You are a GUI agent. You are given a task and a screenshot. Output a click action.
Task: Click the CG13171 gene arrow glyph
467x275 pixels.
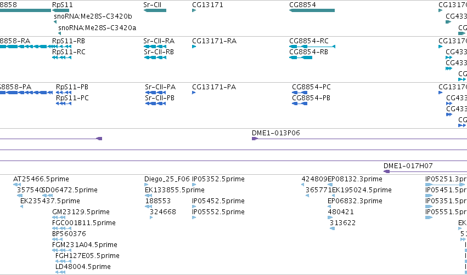coord(194,10)
